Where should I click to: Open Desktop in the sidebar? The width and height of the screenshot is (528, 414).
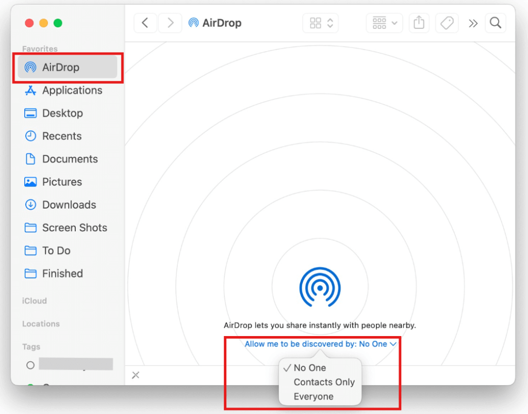tap(68, 113)
